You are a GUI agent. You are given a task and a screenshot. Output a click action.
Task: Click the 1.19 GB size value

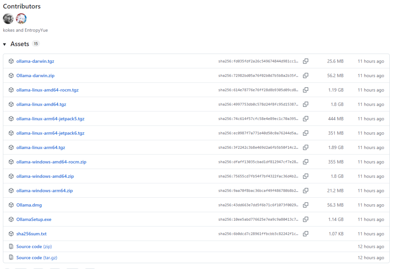(336, 90)
